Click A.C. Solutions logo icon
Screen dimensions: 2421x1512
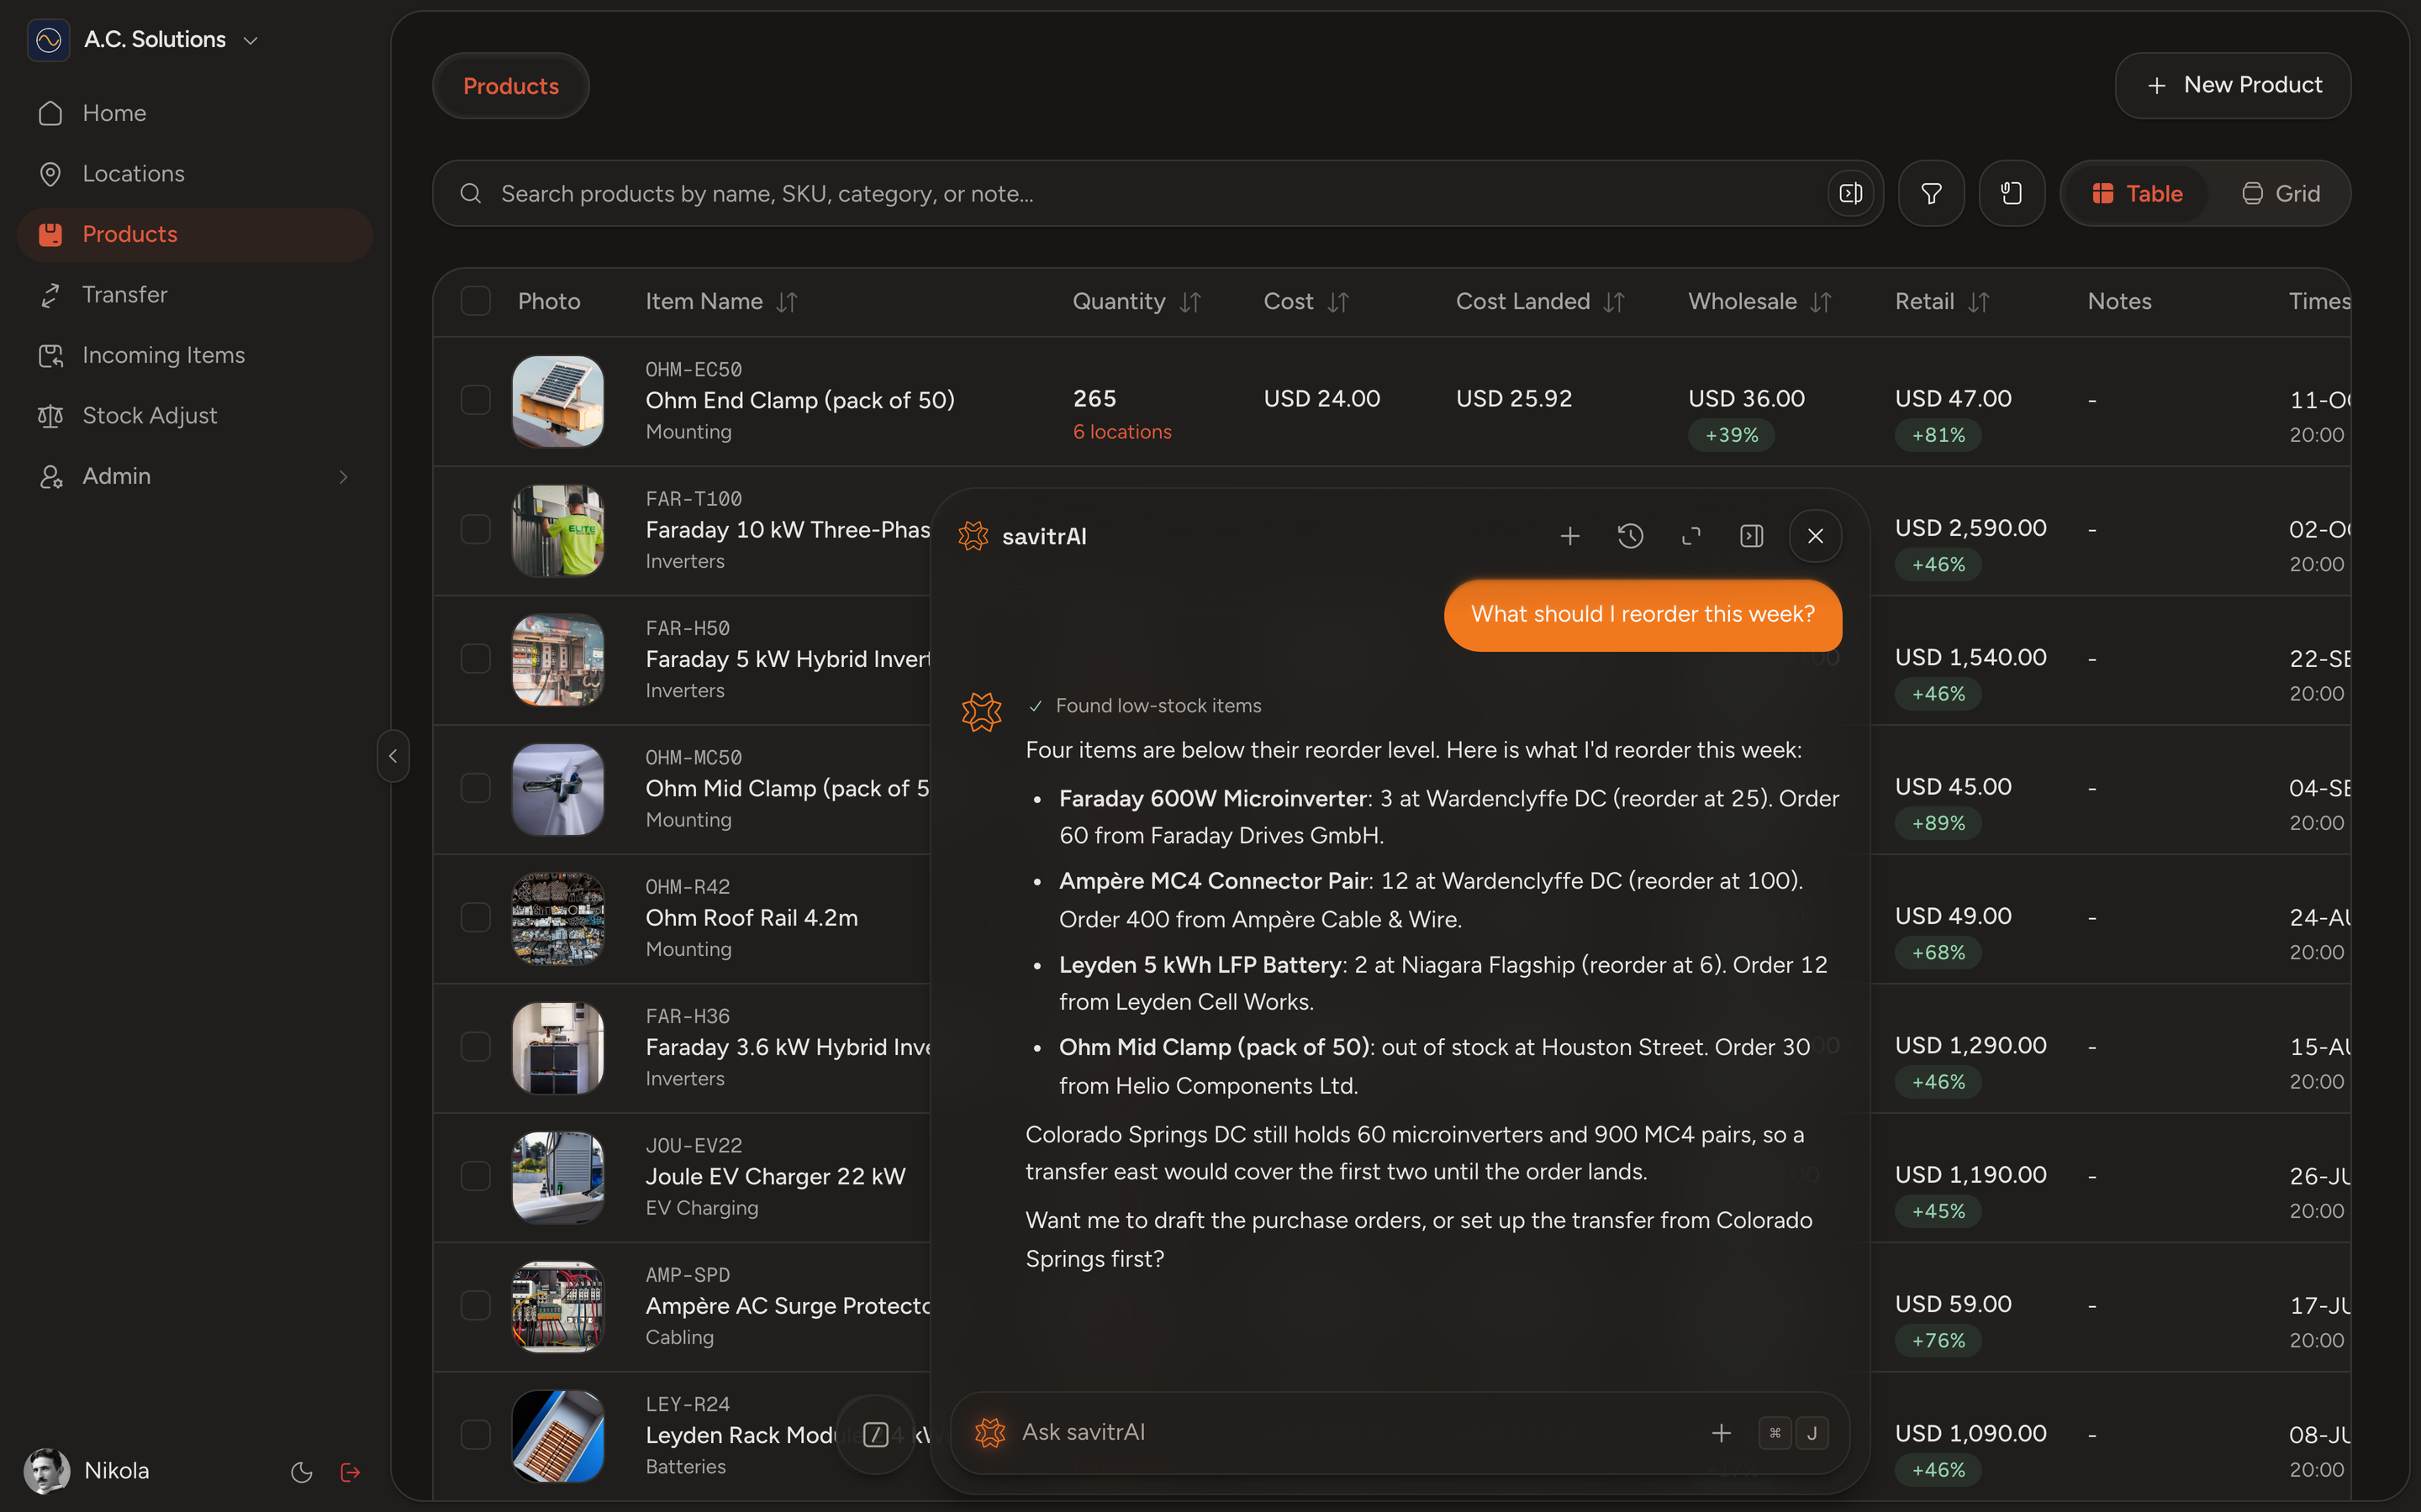[48, 40]
